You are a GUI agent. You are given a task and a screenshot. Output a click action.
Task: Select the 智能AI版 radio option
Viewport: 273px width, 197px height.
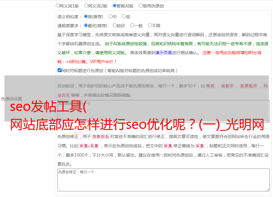(x=114, y=6)
